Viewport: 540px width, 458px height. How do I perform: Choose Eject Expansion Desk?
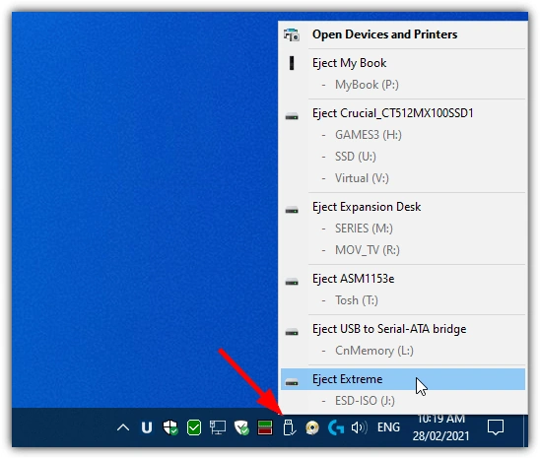(403, 207)
